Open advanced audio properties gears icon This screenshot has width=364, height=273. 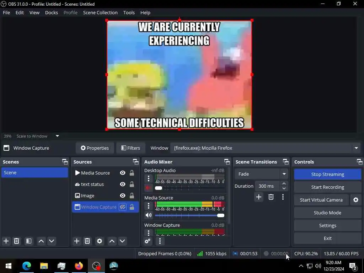click(148, 241)
